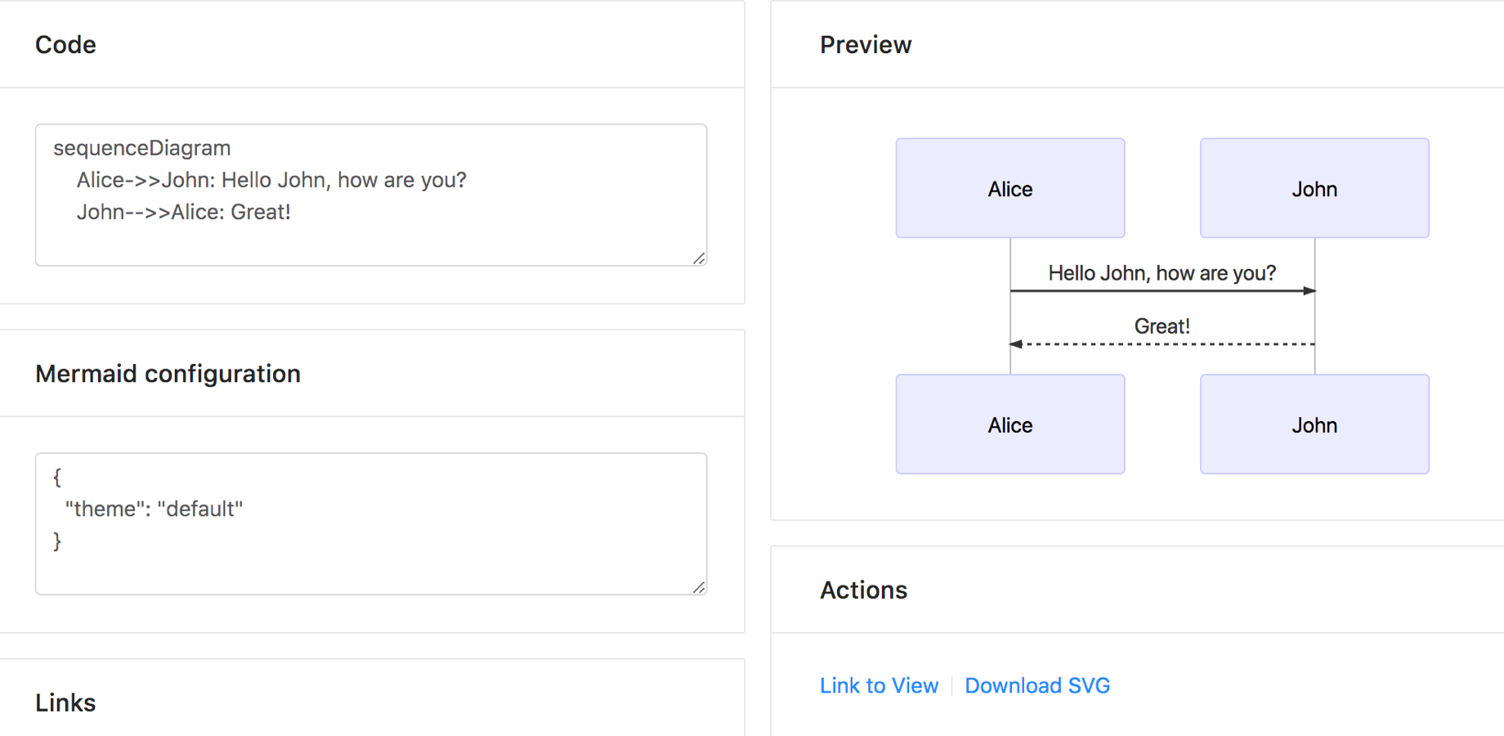Click inside the Mermaid configuration text area

point(371,523)
